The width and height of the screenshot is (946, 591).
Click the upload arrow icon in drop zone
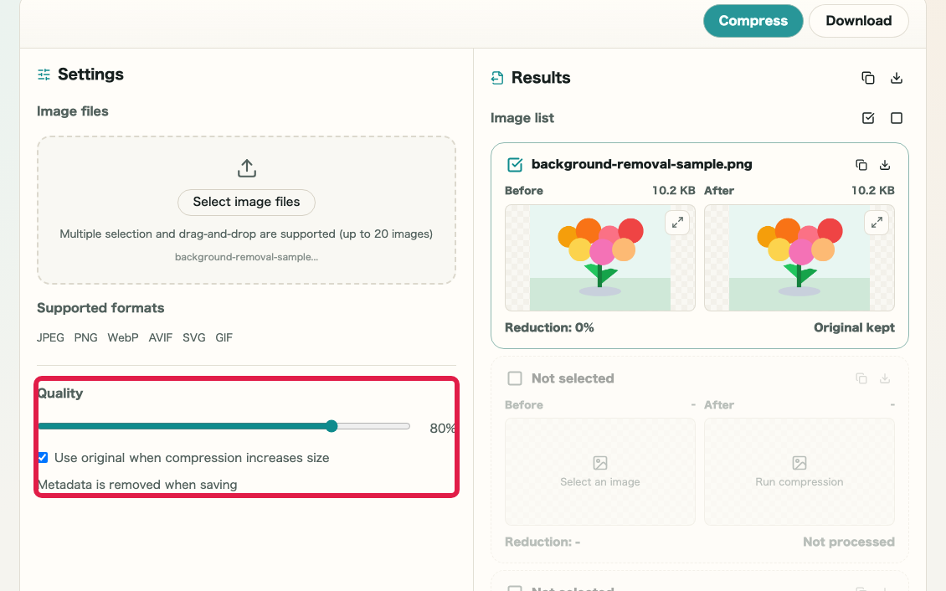pos(246,168)
